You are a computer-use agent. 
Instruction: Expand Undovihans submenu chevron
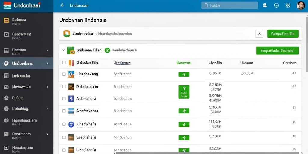[x=48, y=63]
